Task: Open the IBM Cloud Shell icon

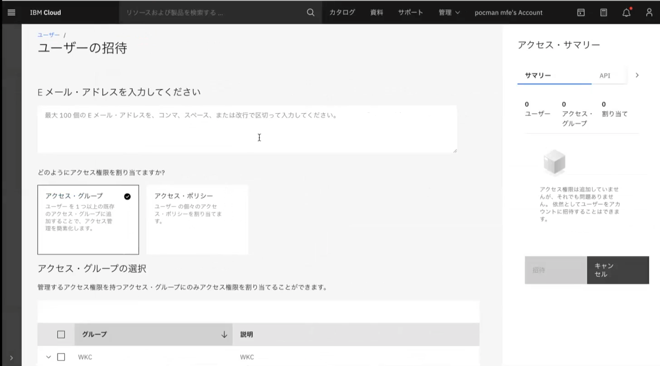Action: tap(581, 12)
